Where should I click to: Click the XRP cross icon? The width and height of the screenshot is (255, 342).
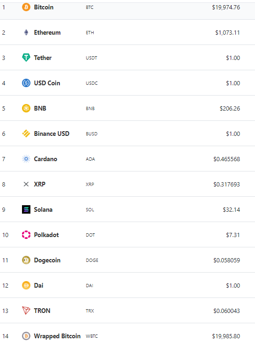26,184
